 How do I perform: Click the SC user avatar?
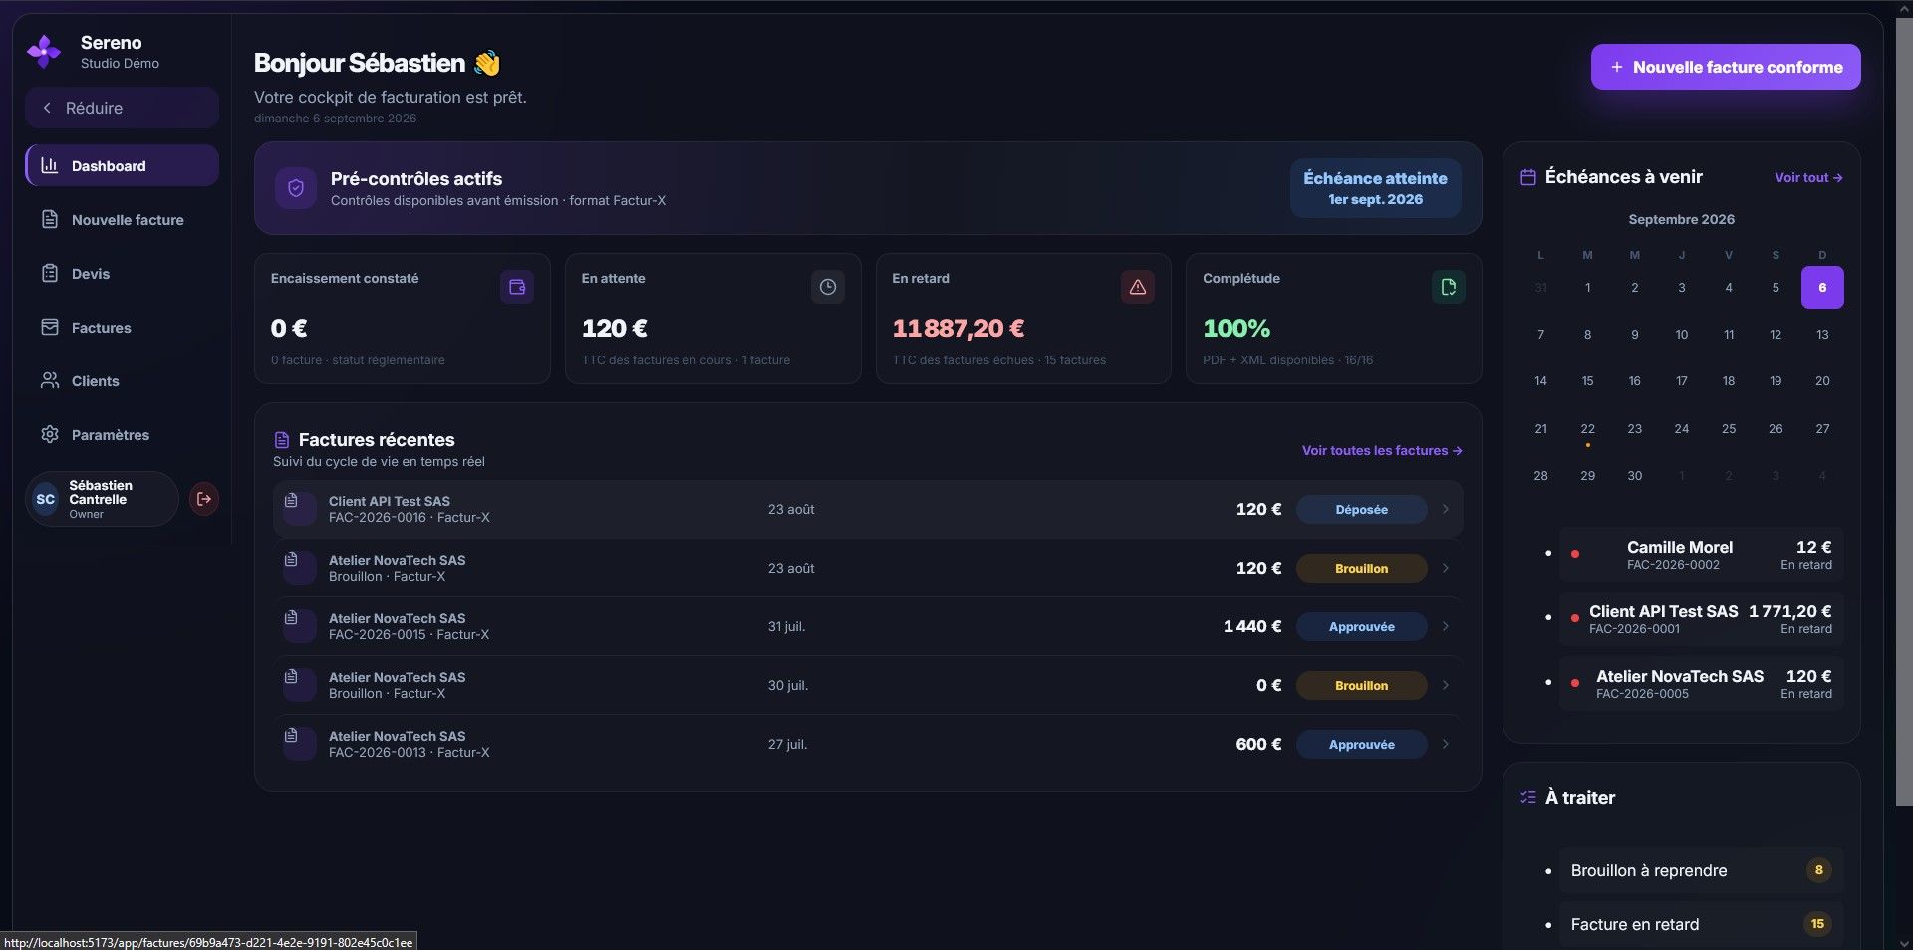[x=46, y=499]
